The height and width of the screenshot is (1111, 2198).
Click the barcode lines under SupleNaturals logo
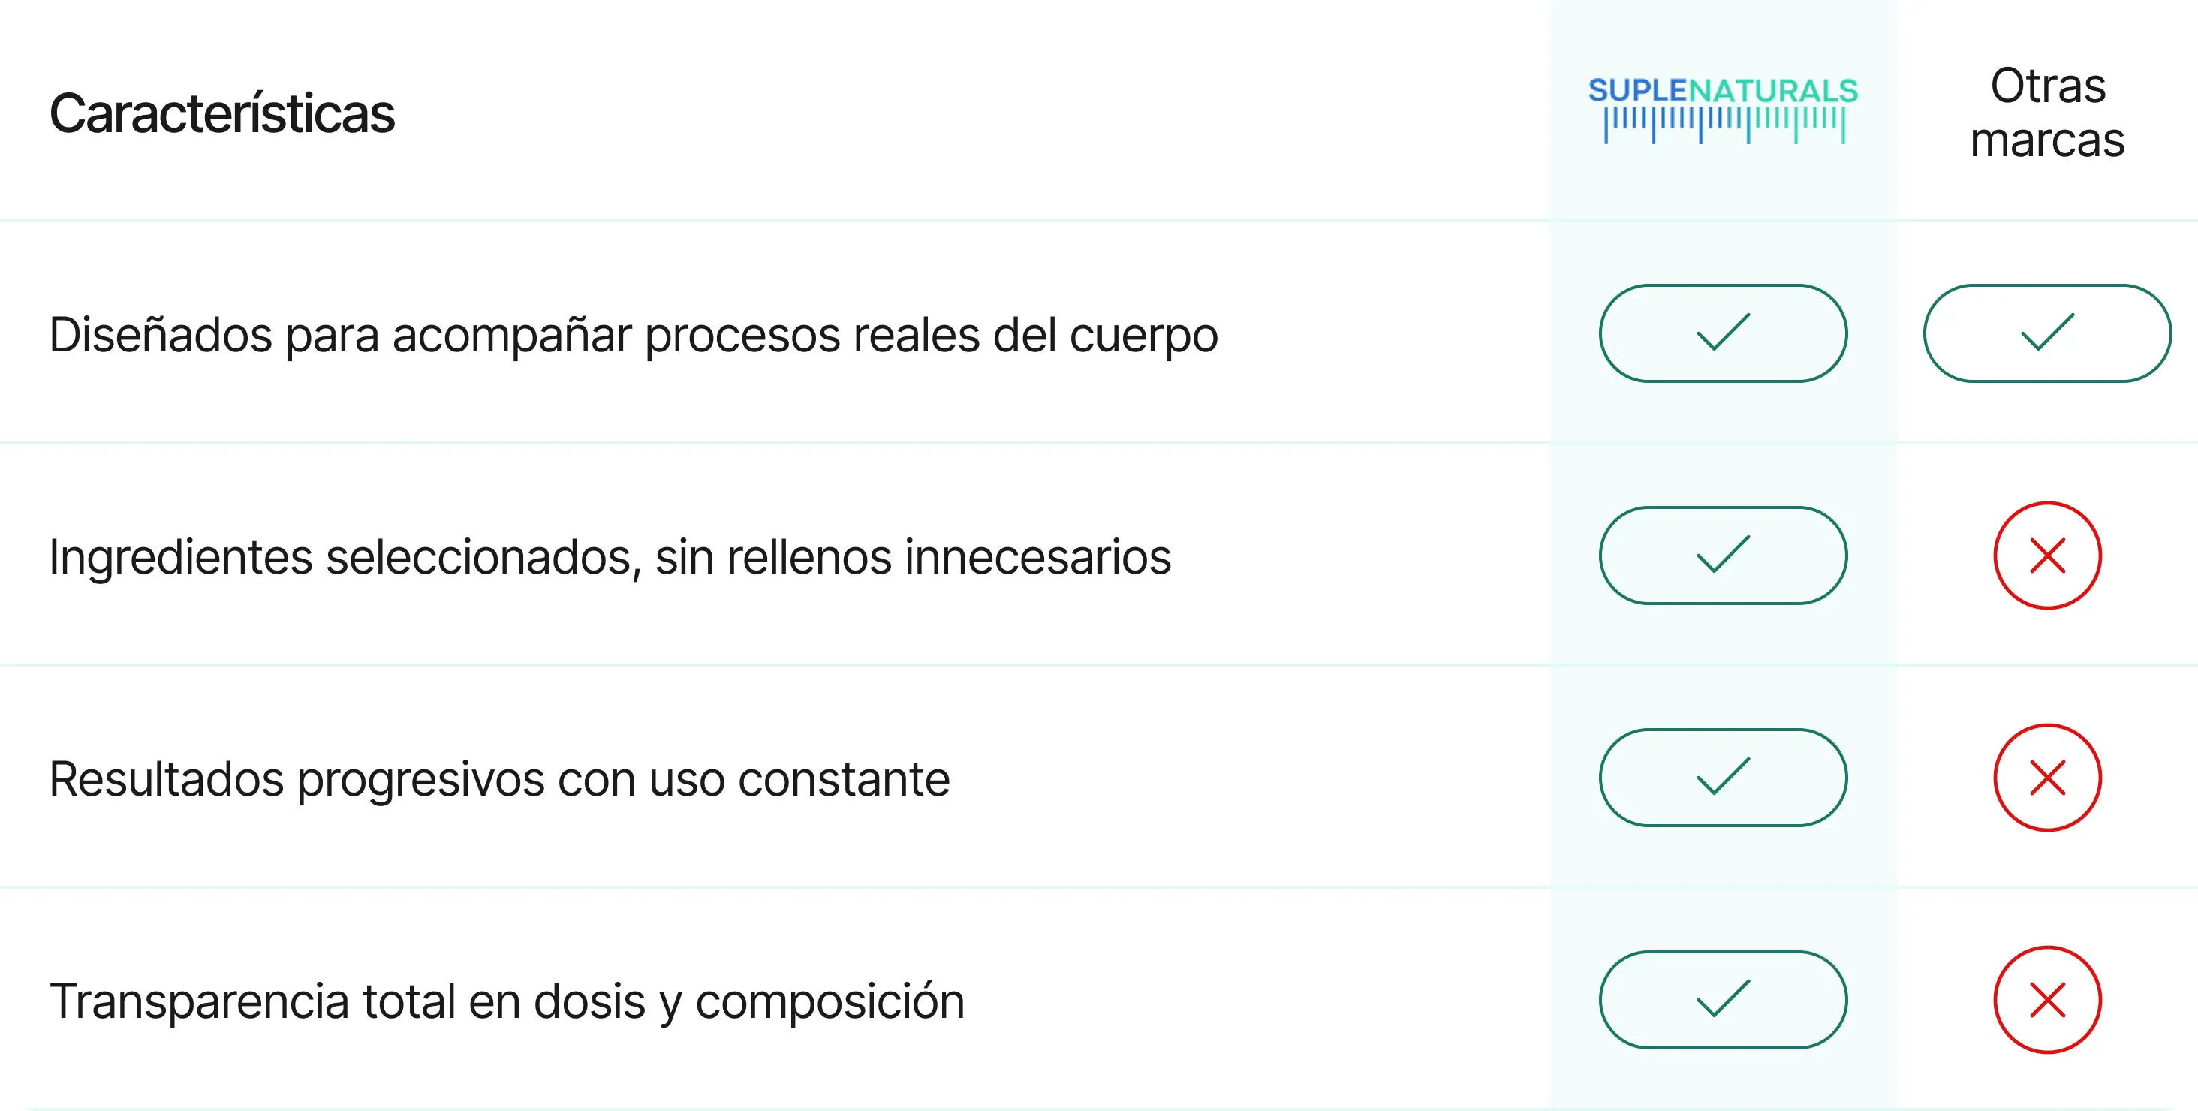pos(1724,125)
